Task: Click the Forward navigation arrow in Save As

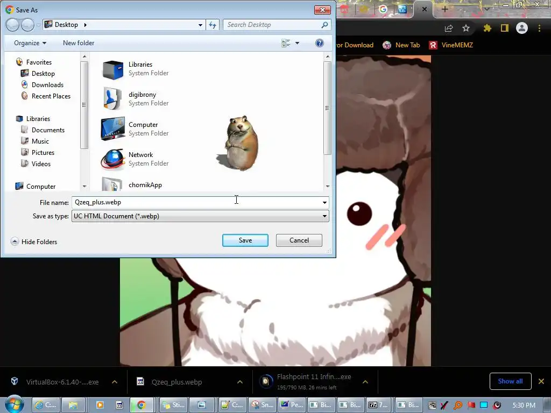Action: [x=27, y=25]
